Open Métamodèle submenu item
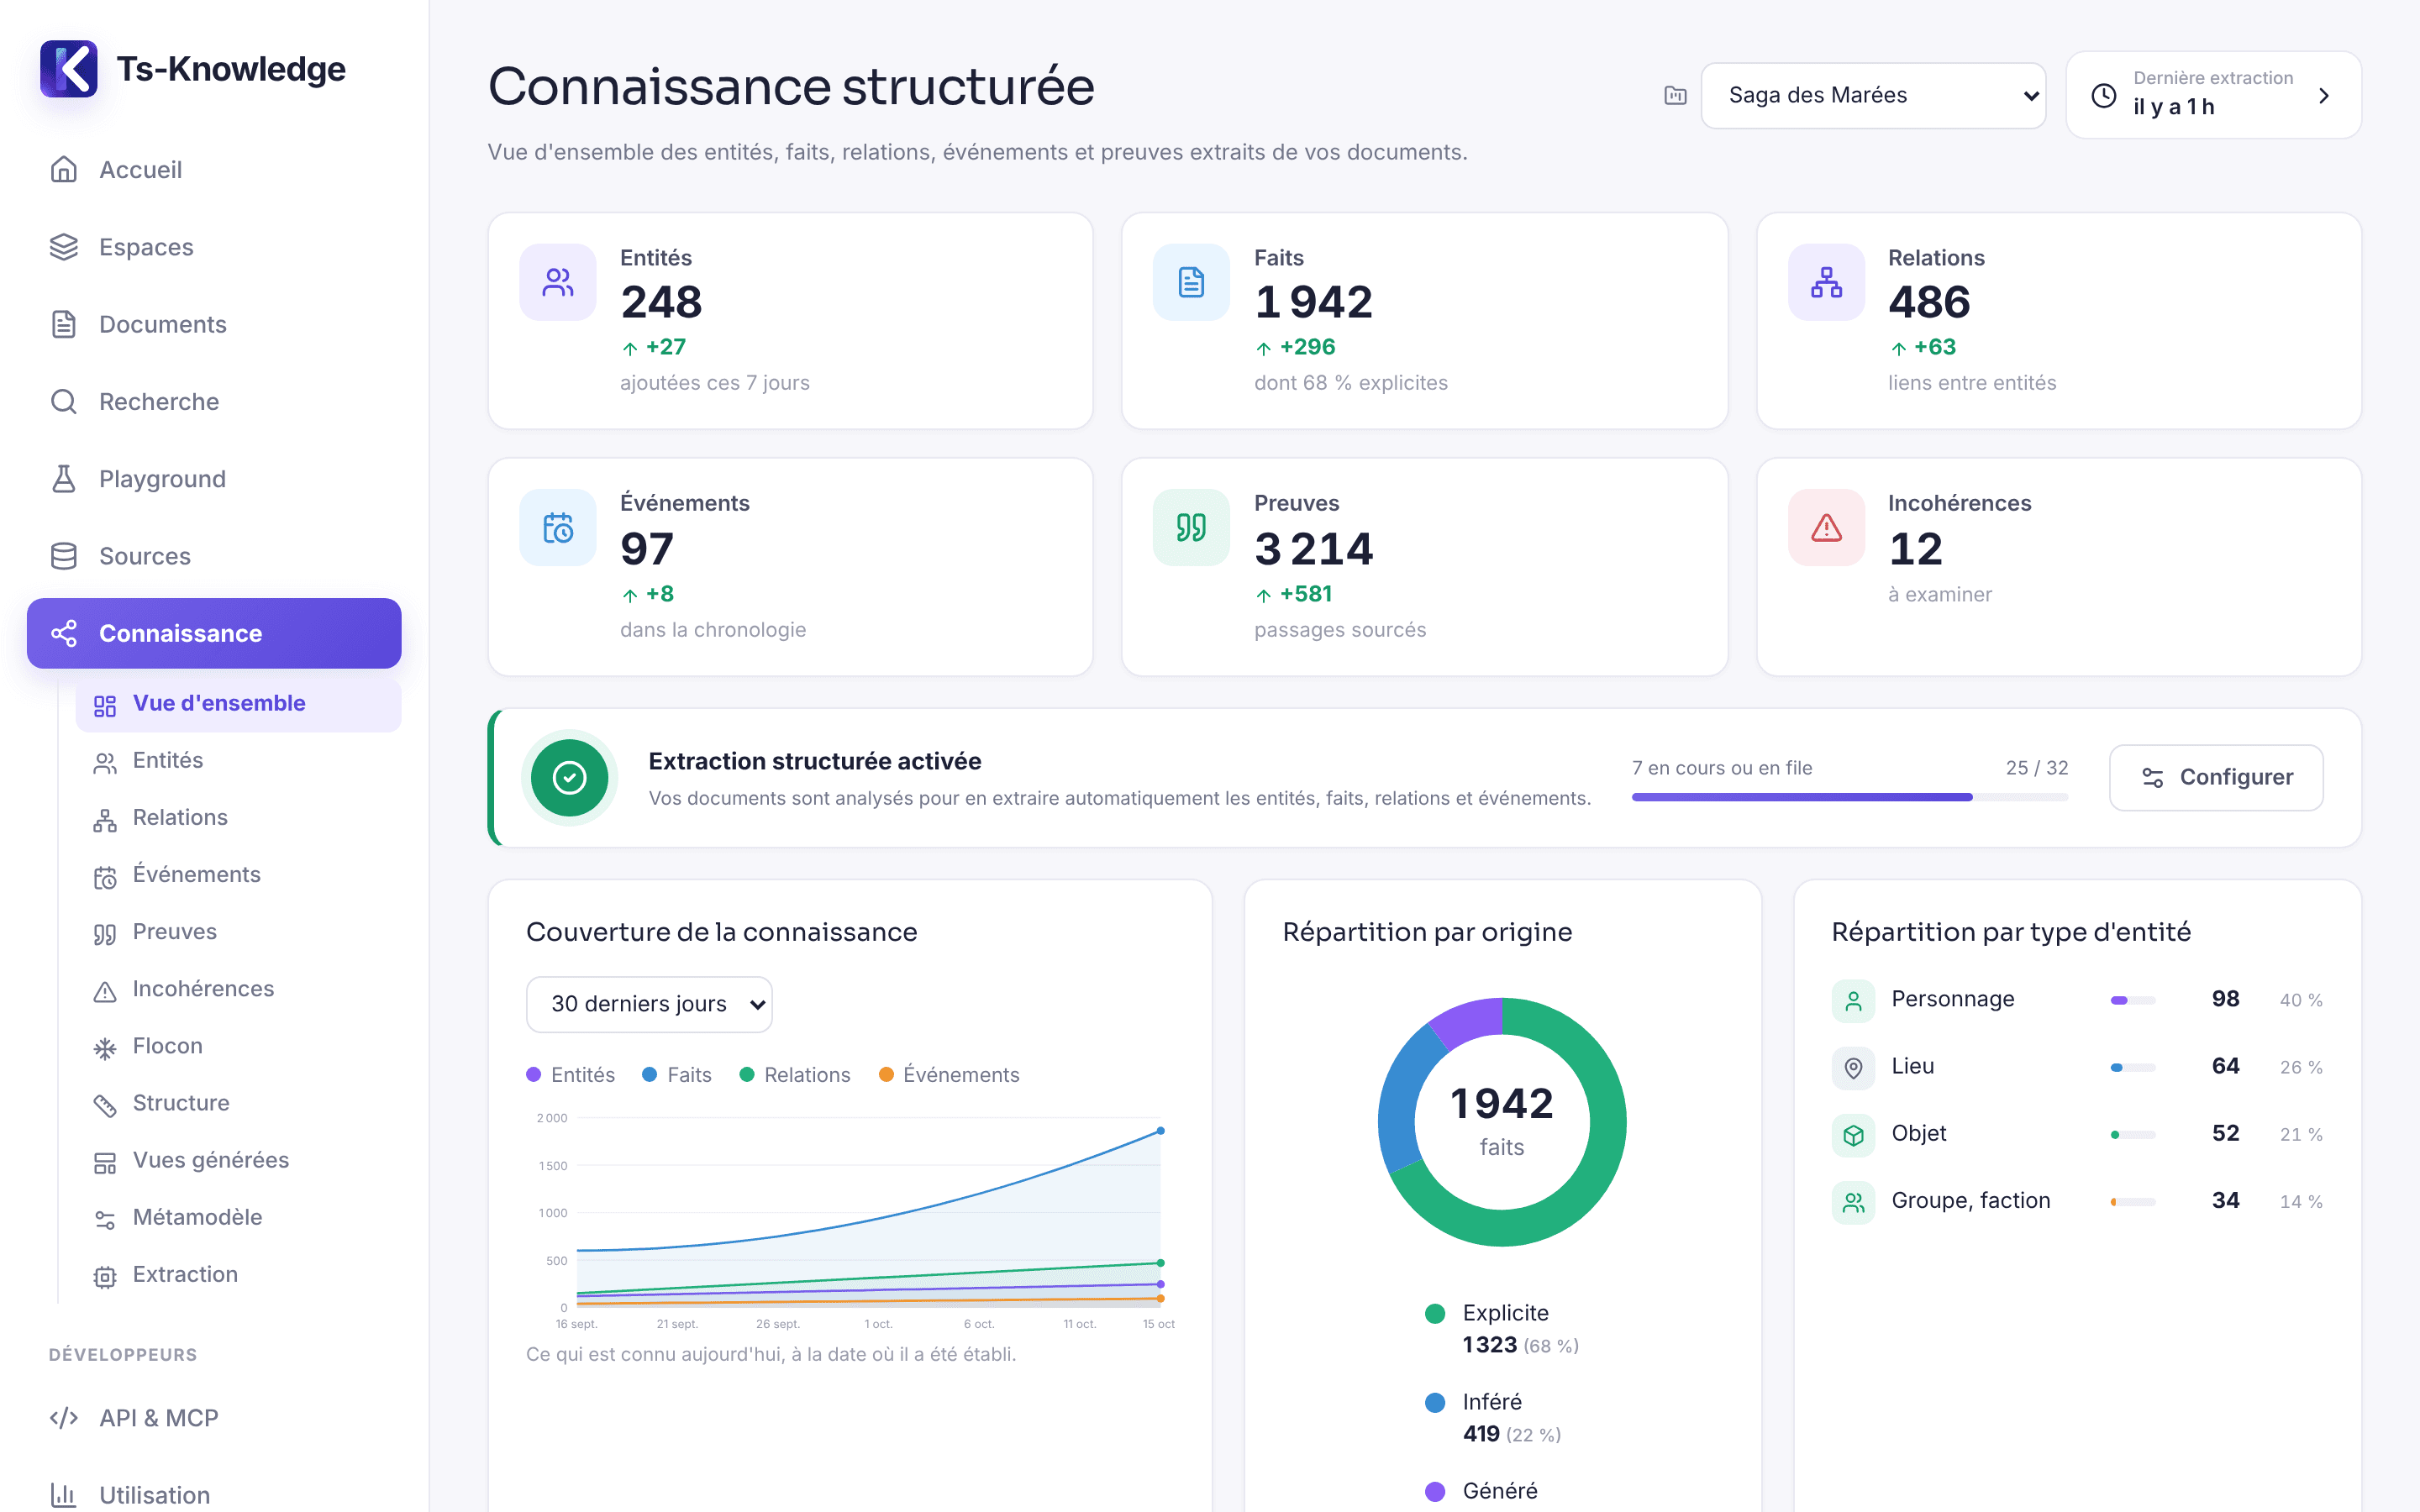Viewport: 2420px width, 1512px height. tap(238, 1218)
